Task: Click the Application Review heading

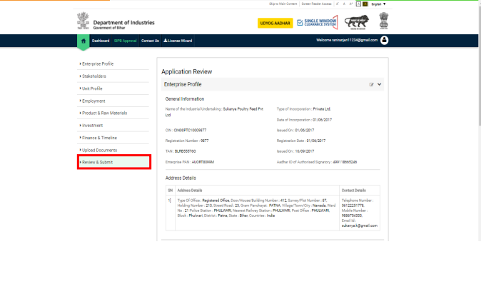Action: click(x=186, y=72)
